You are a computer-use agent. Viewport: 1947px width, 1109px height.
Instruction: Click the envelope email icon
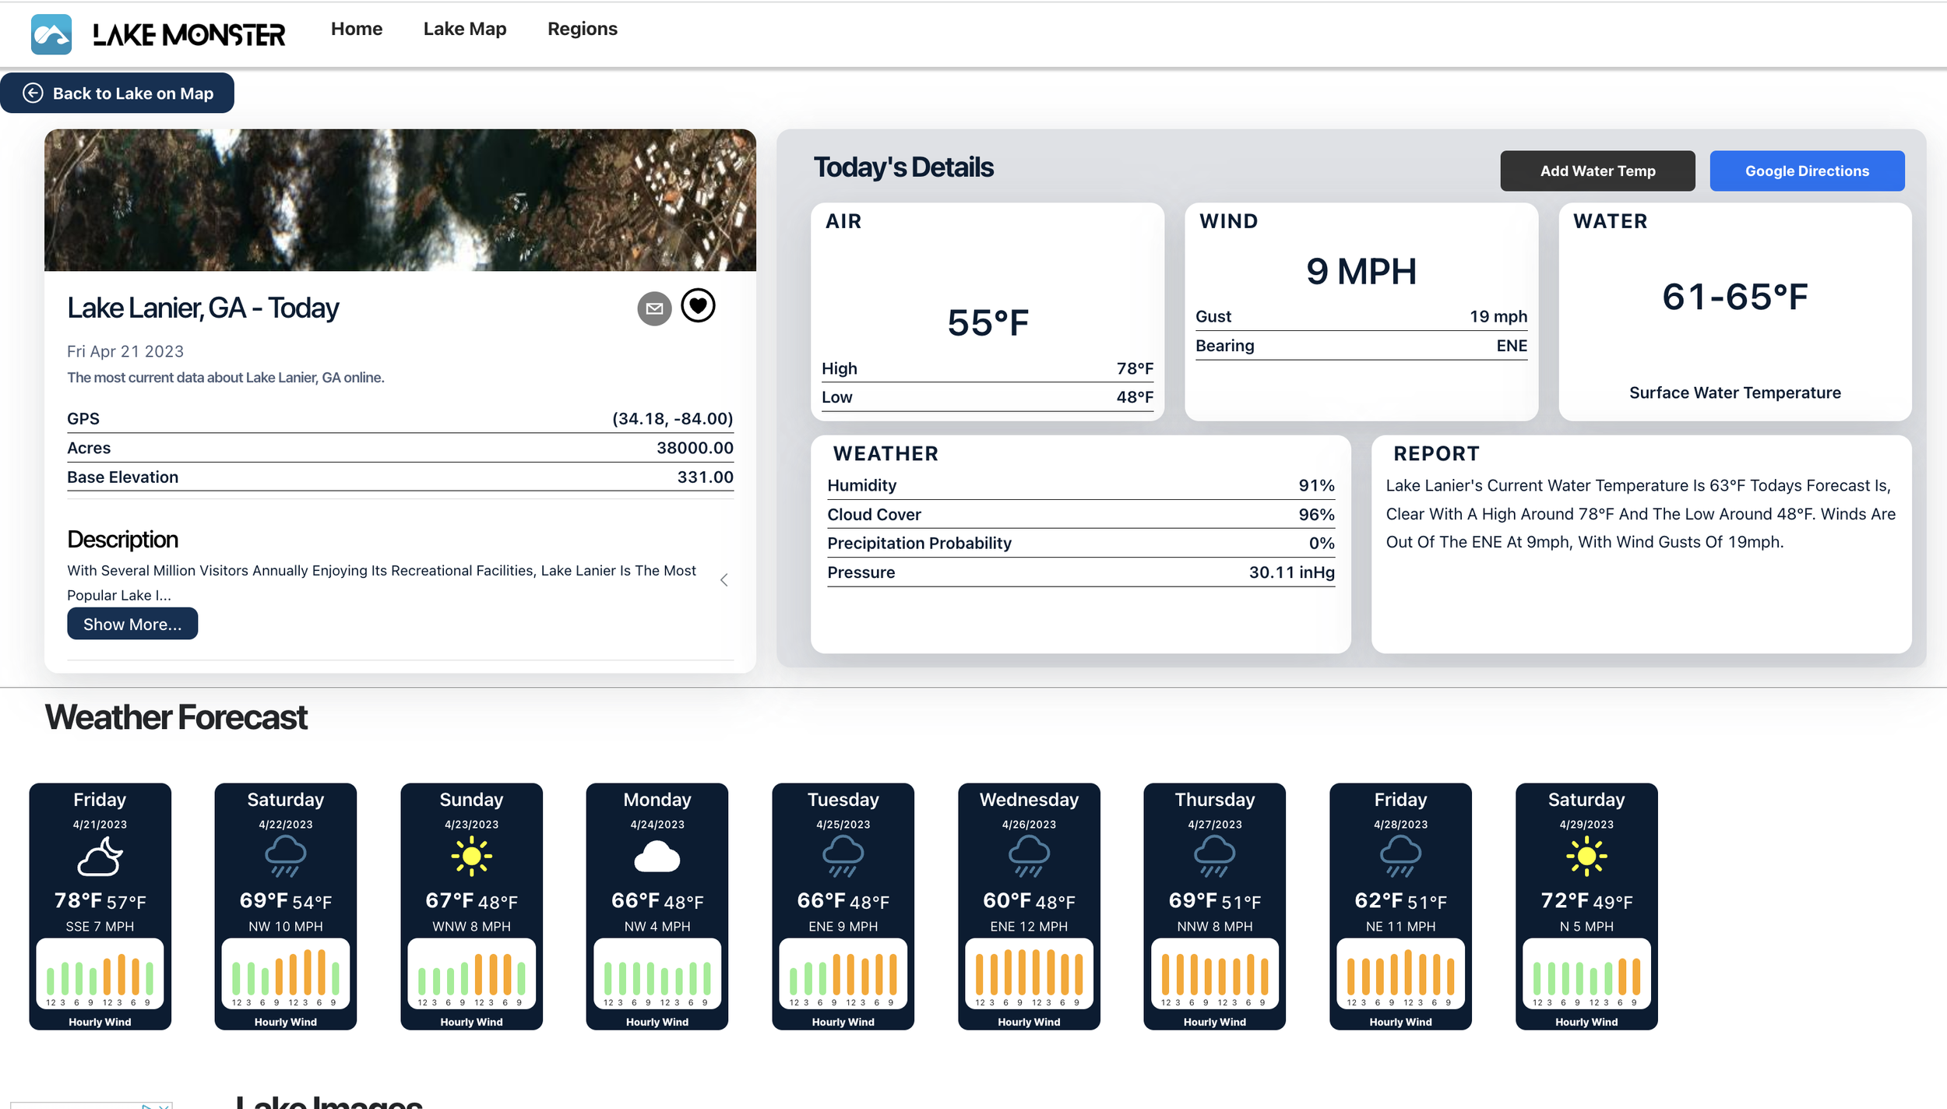654,308
